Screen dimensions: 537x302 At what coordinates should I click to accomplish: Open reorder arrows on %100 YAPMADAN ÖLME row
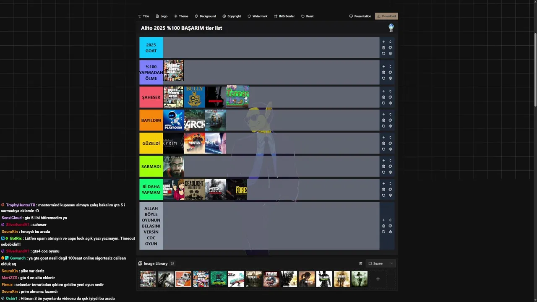[x=390, y=67]
